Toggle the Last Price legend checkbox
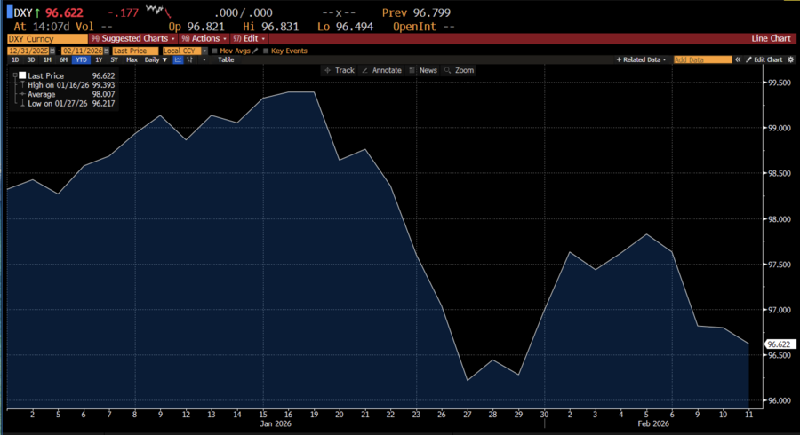The height and width of the screenshot is (435, 800). click(x=22, y=76)
